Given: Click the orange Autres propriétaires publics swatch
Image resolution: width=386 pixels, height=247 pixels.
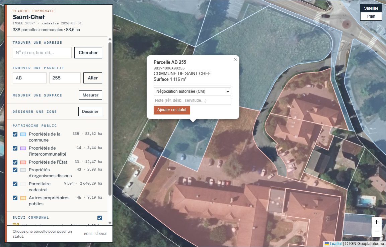Looking at the screenshot, I should pos(23,198).
